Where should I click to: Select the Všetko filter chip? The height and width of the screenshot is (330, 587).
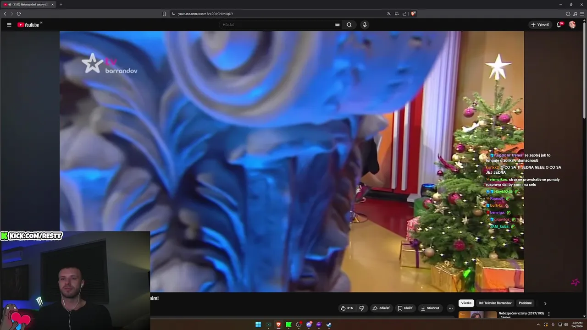click(466, 303)
